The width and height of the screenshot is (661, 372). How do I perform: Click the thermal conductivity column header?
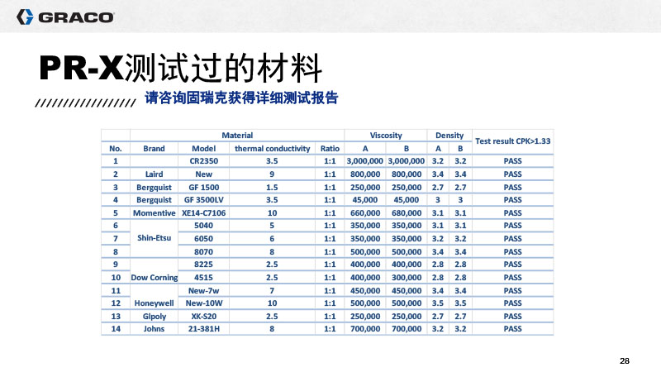[x=273, y=149]
